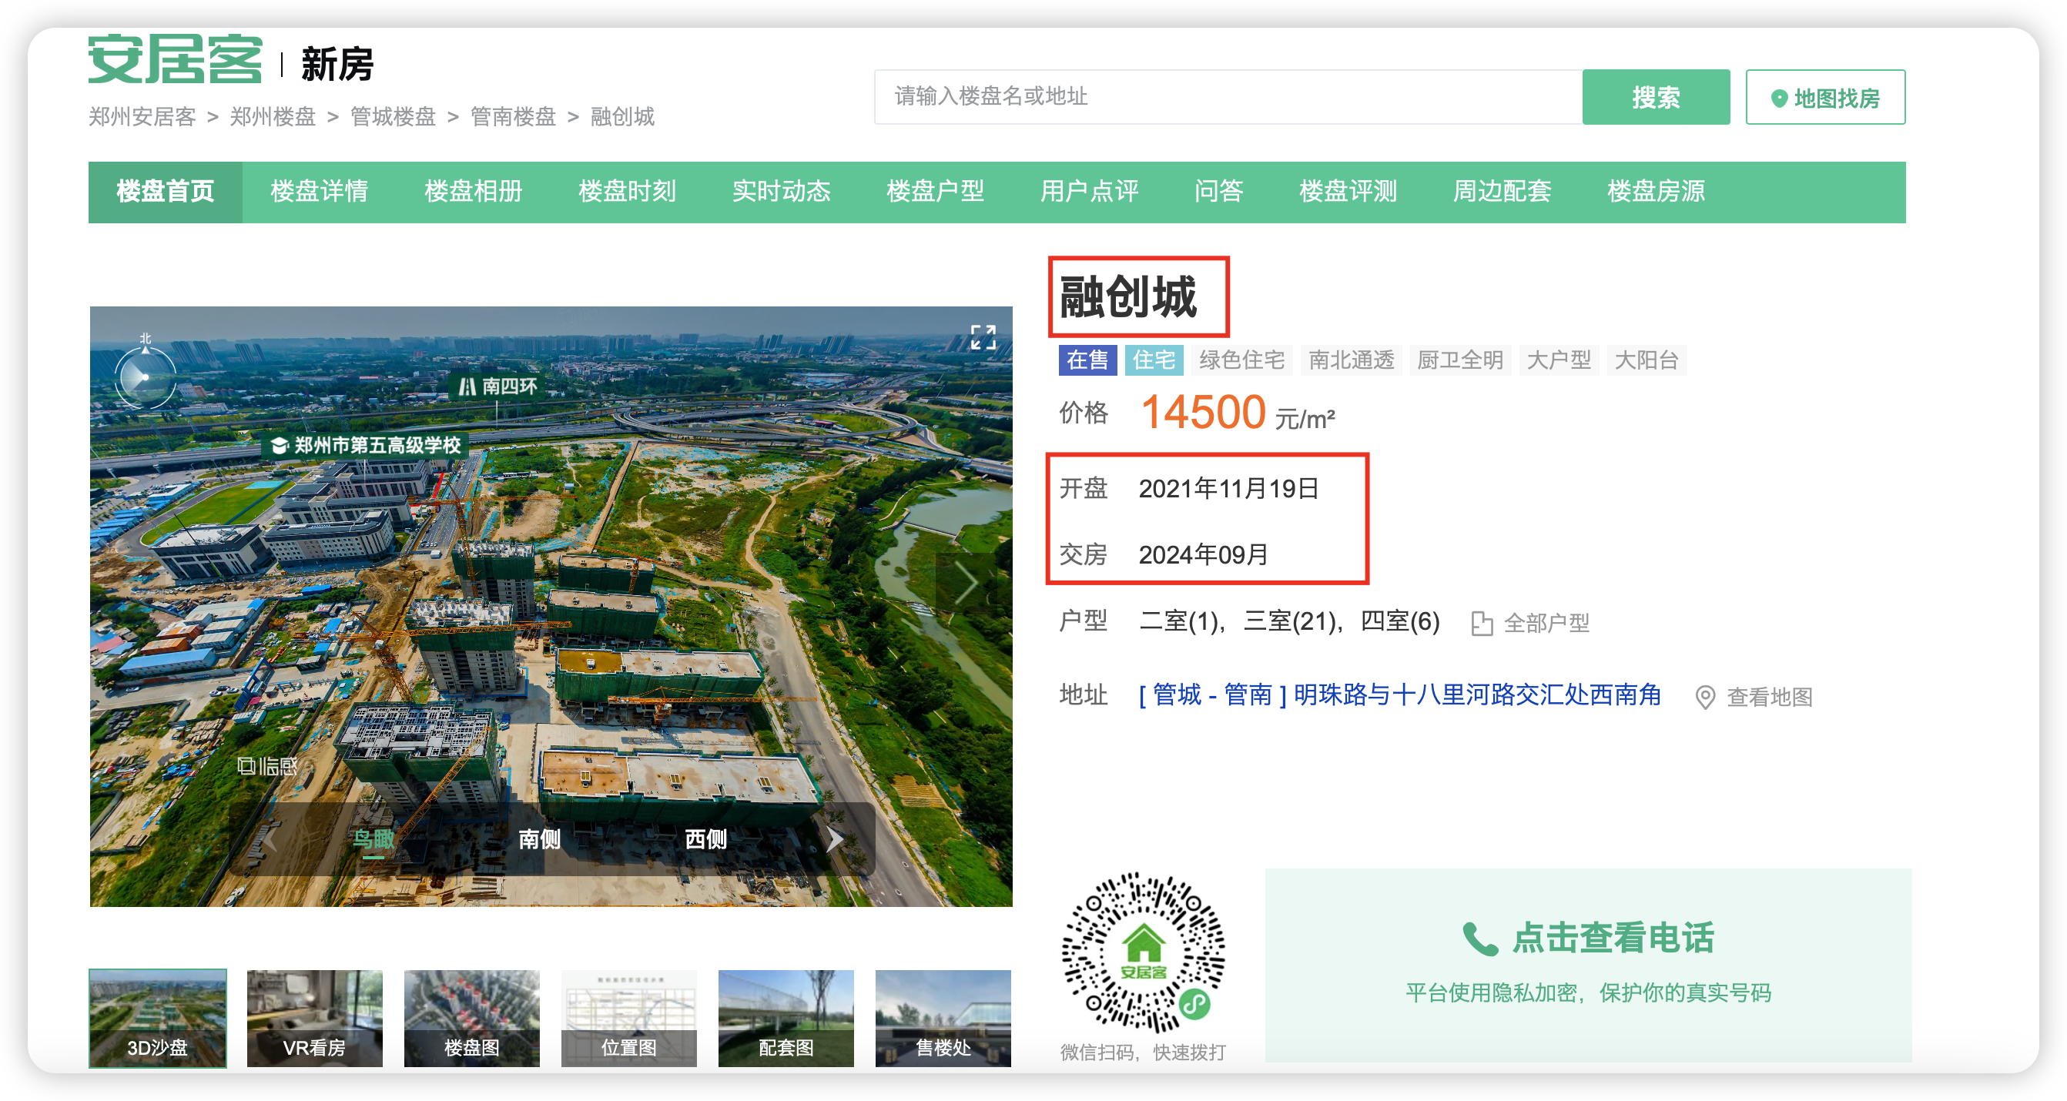Open the VR看房 thumbnail

pos(314,1019)
